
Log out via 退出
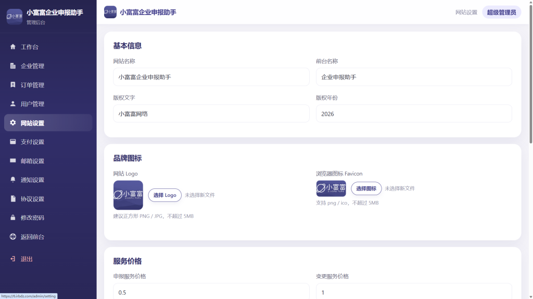48,259
